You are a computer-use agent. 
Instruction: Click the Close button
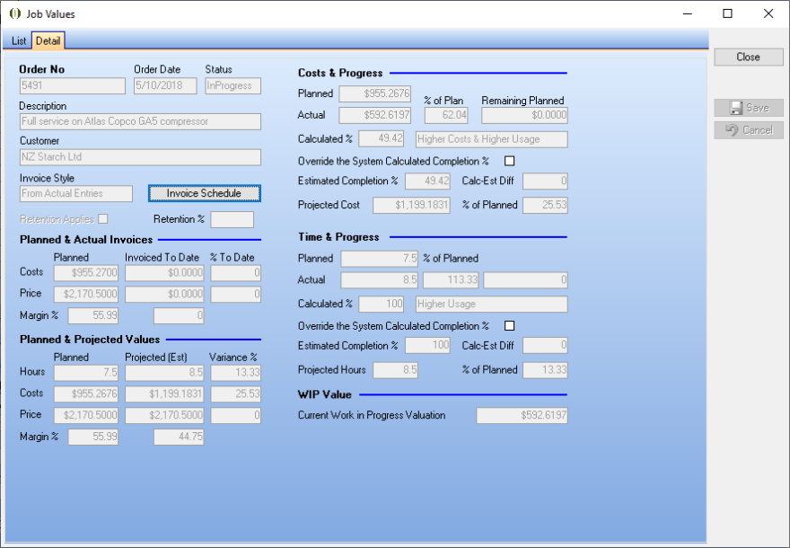pos(748,57)
